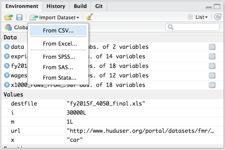View x1000_rows dataset in table grid
Screen dimensions: 225x150
(x=212, y=85)
